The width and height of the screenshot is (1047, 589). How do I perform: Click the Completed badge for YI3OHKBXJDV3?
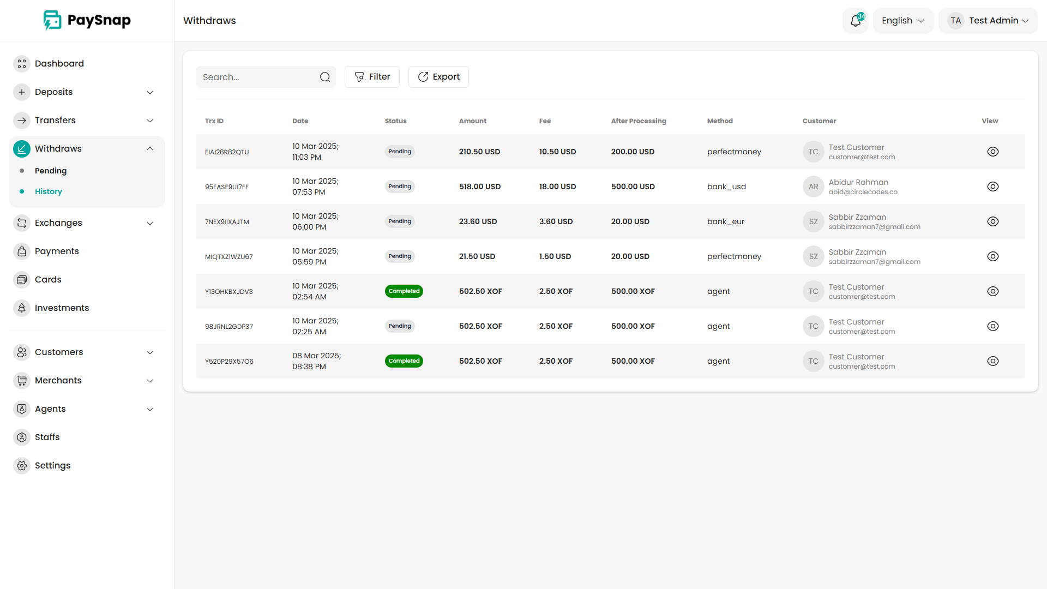coord(404,291)
